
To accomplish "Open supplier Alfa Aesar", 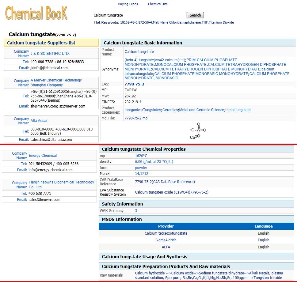I will tap(39, 121).
